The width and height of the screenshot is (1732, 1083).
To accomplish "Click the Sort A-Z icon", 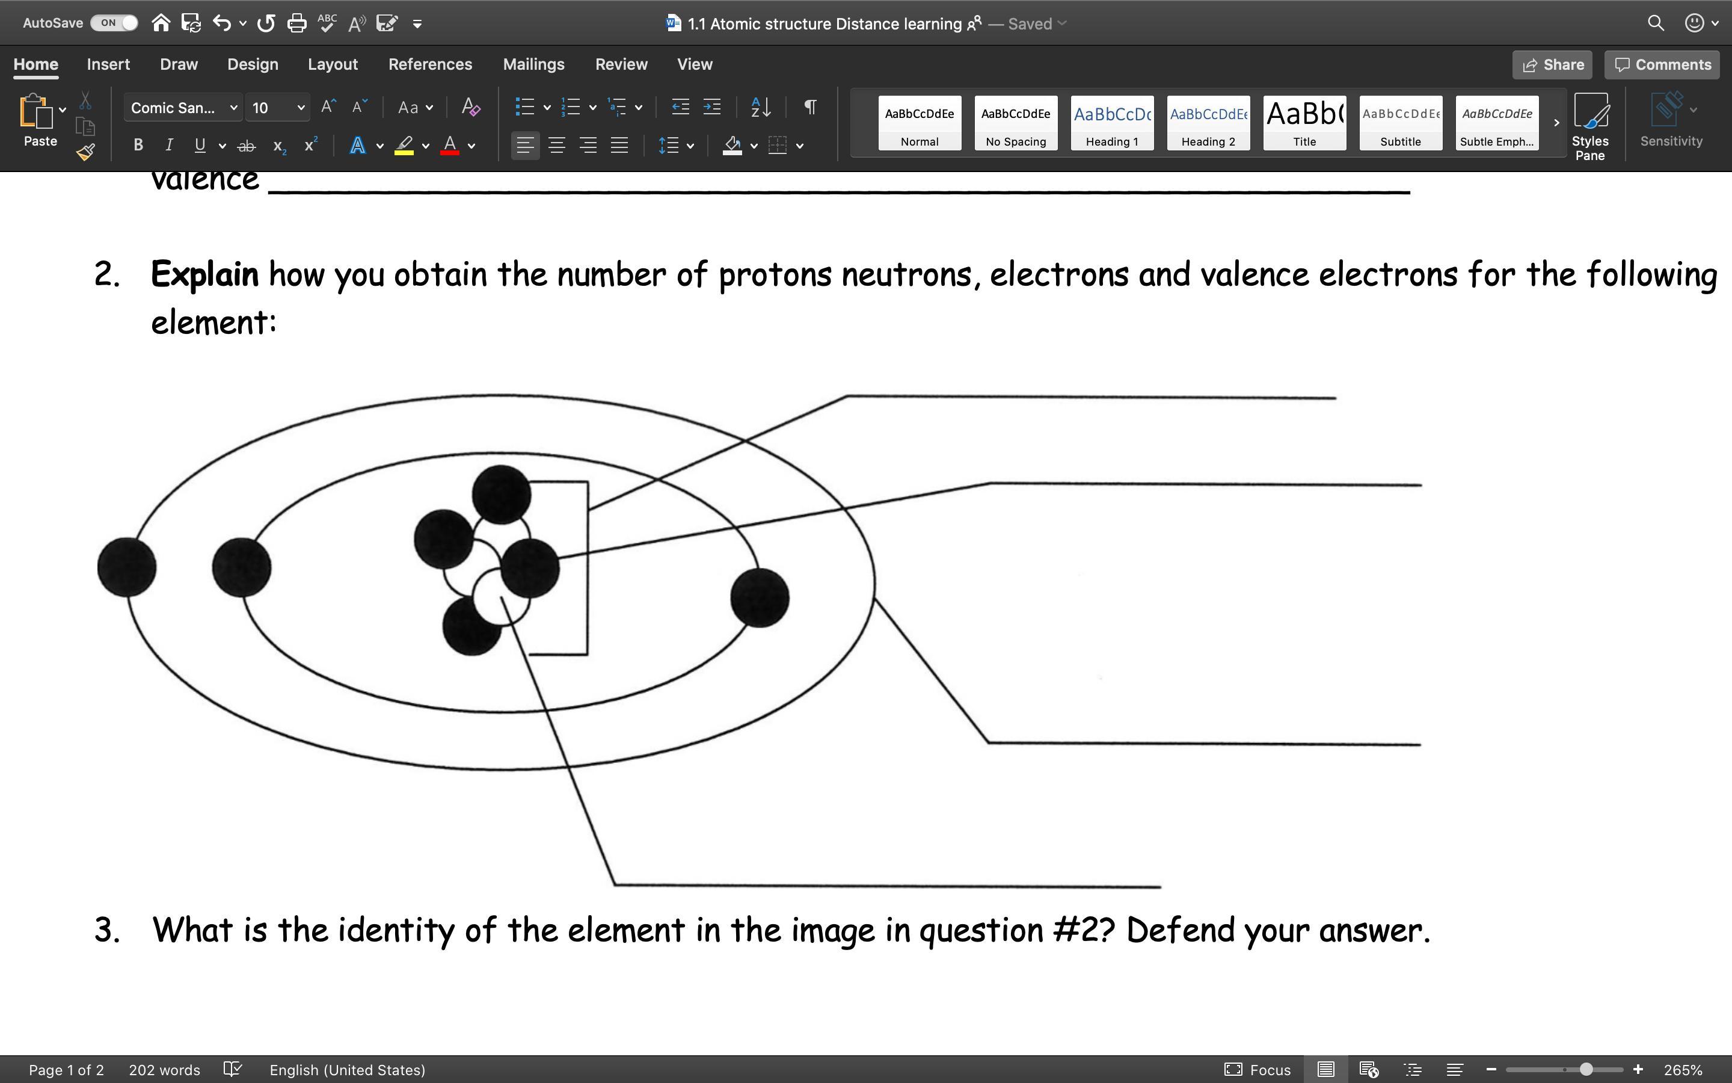I will (760, 108).
